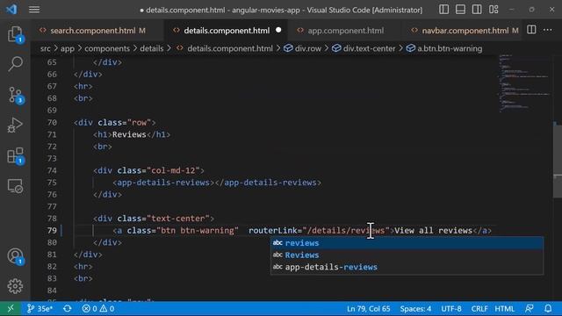Open the Search view
This screenshot has width=562, height=316.
tap(15, 64)
